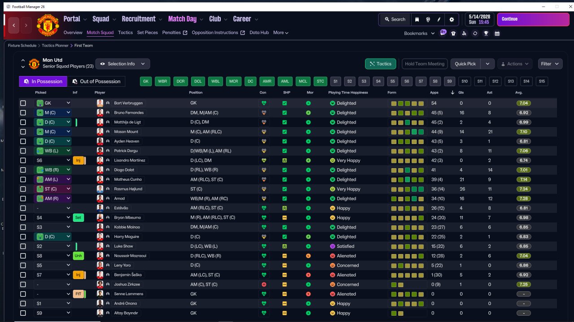Select the S1 substitute slot
The height and width of the screenshot is (322, 574).
coord(335,81)
